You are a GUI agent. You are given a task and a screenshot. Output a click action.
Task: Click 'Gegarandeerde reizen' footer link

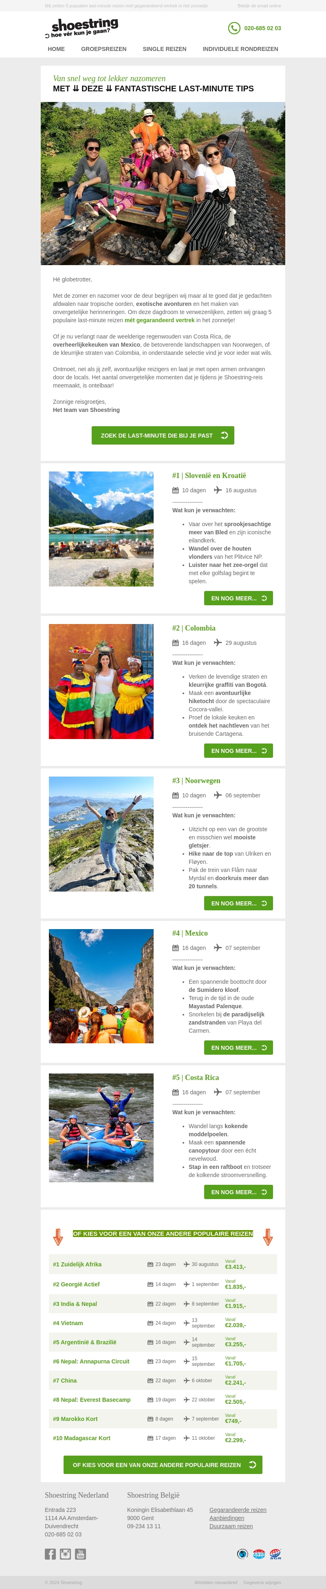pyautogui.click(x=238, y=1509)
